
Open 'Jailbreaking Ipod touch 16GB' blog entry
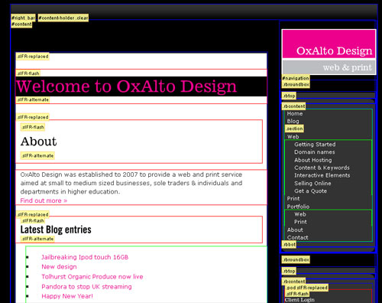tap(85, 257)
